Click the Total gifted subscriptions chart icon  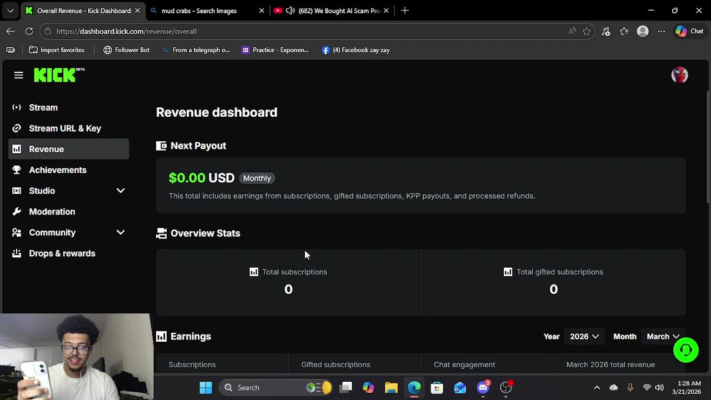pyautogui.click(x=508, y=272)
